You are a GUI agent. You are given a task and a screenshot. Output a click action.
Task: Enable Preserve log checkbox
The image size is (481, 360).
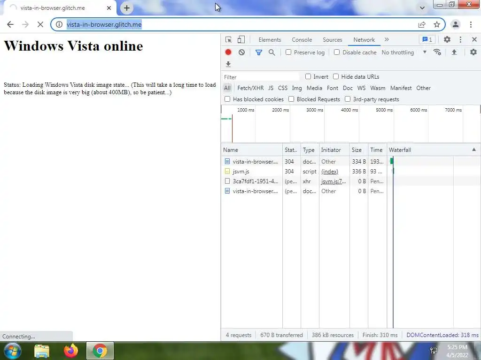288,52
